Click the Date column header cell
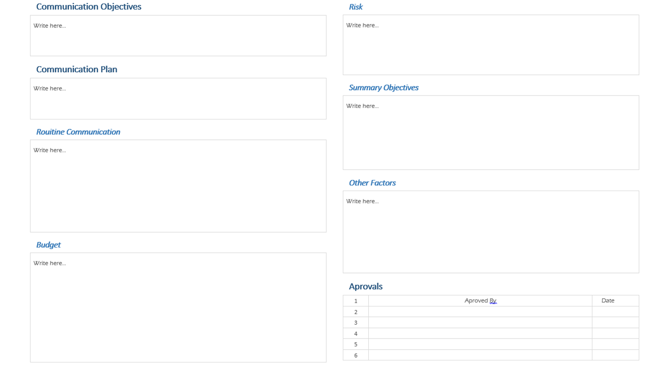Viewport: 652px width, 366px height. pos(608,300)
